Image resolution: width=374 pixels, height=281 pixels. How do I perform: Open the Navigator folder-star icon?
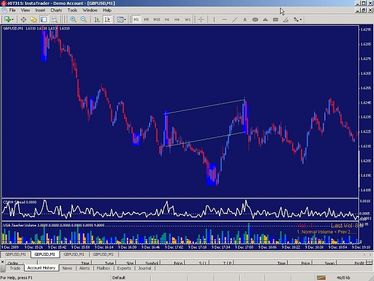coord(34,20)
